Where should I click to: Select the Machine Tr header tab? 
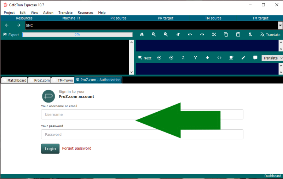coord(71,18)
